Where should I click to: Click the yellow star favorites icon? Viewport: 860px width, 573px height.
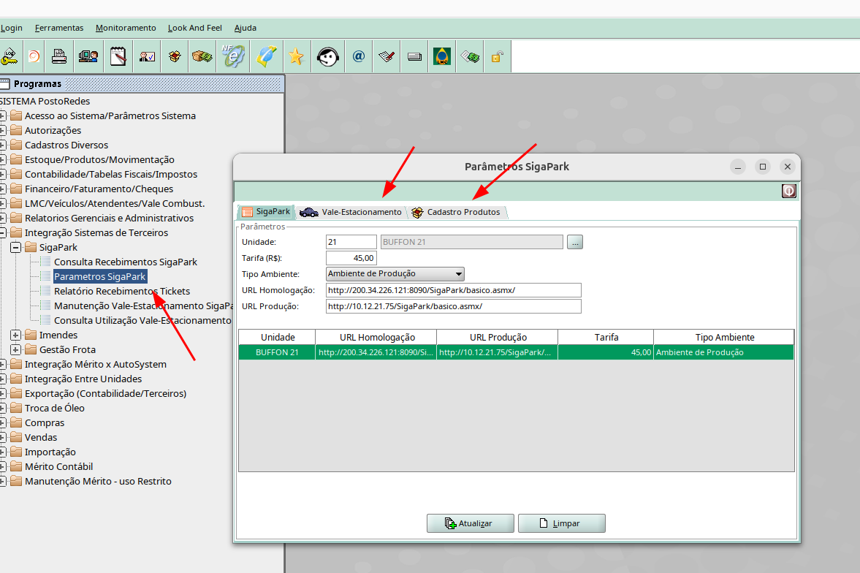tap(296, 56)
